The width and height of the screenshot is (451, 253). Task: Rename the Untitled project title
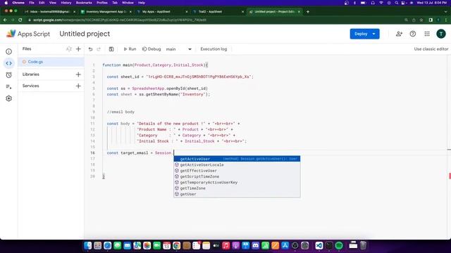tap(85, 34)
